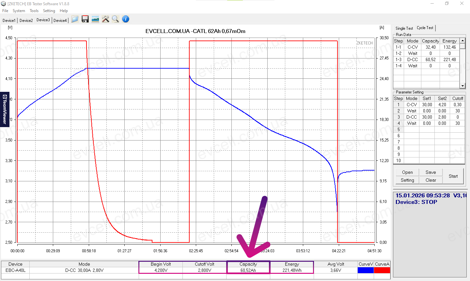Open the File menu
Image resolution: width=470 pixels, height=281 pixels.
(x=5, y=11)
